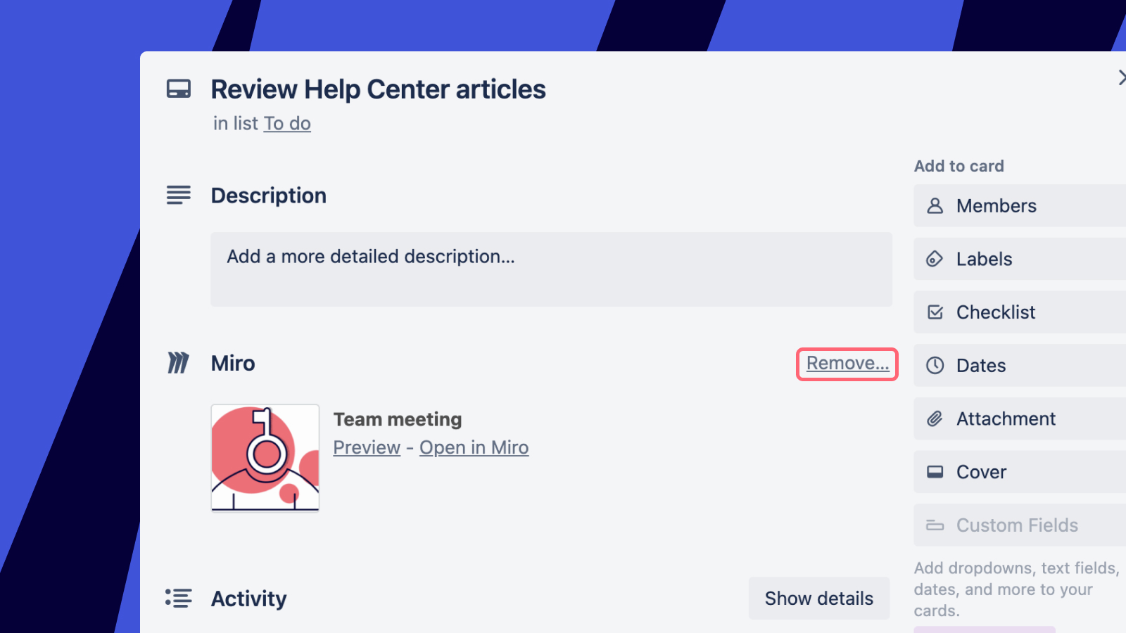Viewport: 1126px width, 633px height.
Task: Click the Labels tag icon
Action: [935, 260]
